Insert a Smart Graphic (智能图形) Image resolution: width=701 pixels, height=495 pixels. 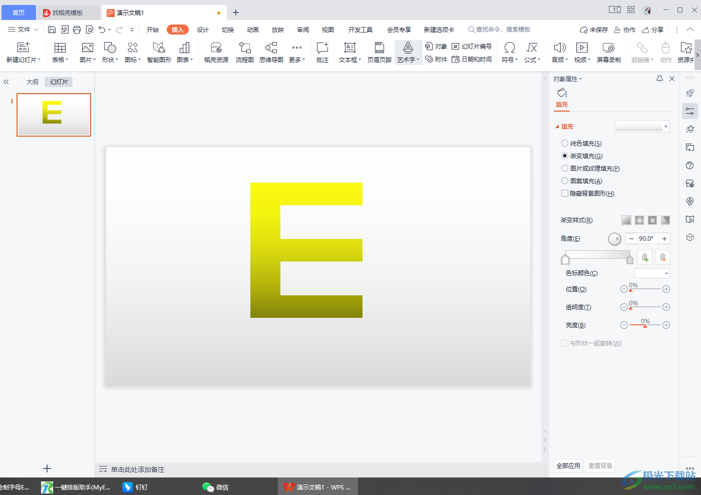point(159,53)
